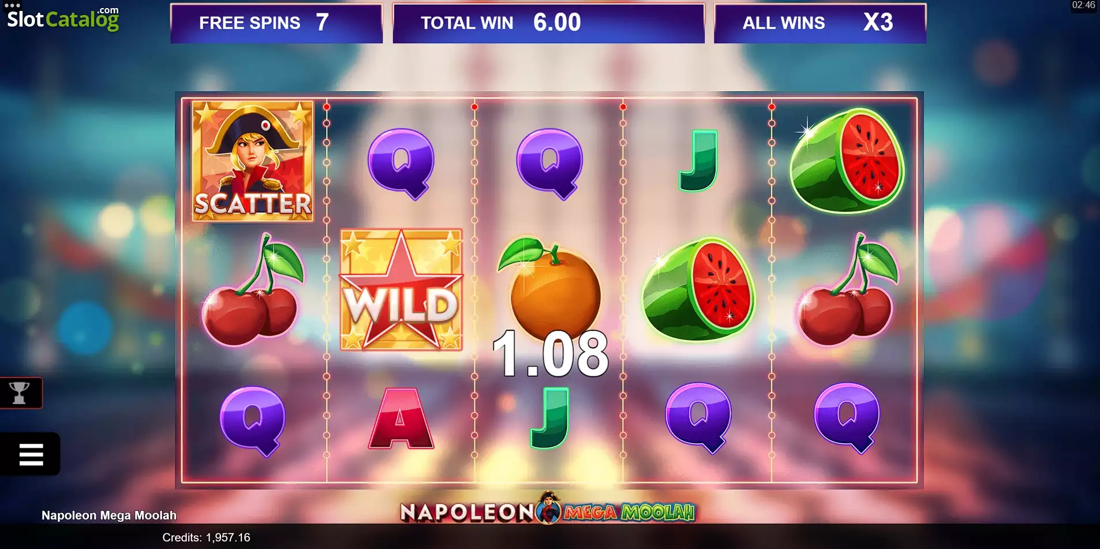Click the Total Win 6.00 panel

click(x=548, y=23)
